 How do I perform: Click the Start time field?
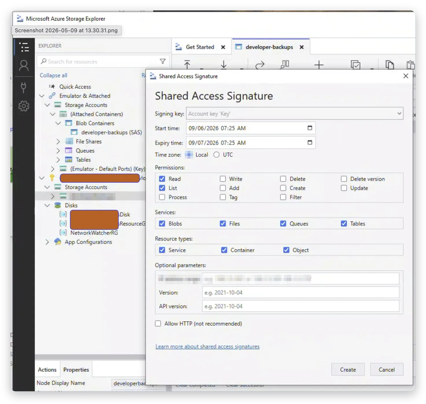click(251, 128)
